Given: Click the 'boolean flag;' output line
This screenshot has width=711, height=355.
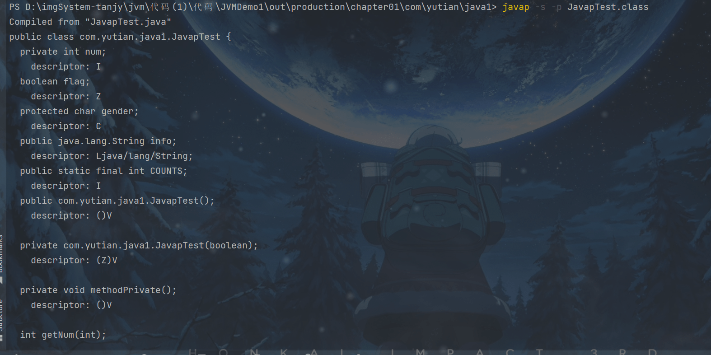Looking at the screenshot, I should click(55, 82).
